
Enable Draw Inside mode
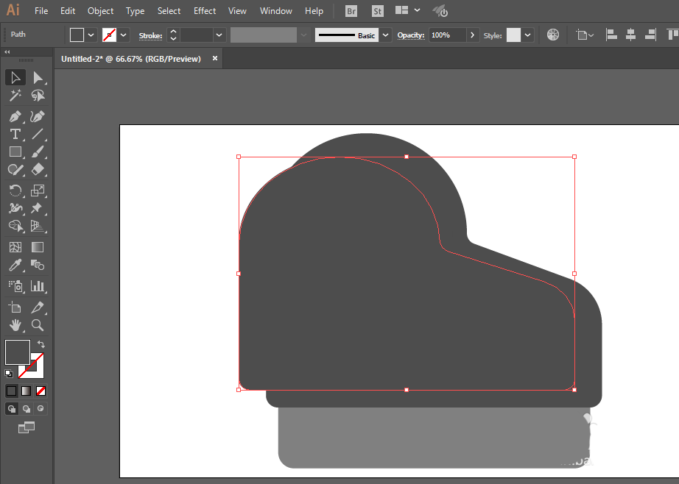pyautogui.click(x=41, y=408)
